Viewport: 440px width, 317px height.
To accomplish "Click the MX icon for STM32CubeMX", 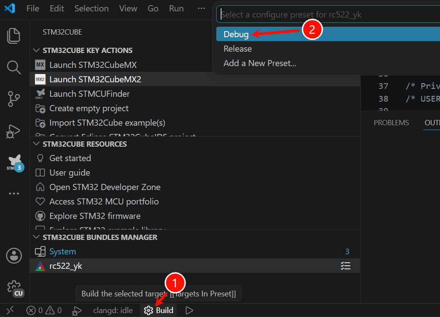I will (40, 65).
